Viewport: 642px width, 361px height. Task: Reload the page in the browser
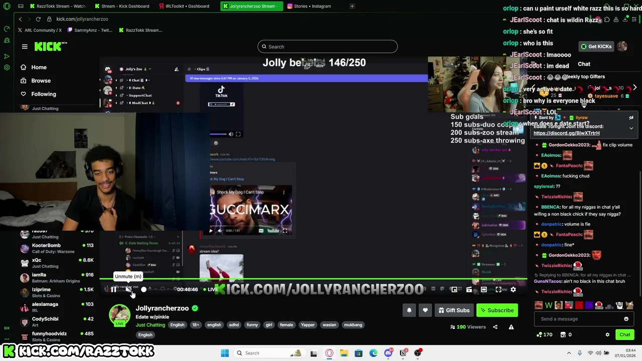[x=38, y=19]
